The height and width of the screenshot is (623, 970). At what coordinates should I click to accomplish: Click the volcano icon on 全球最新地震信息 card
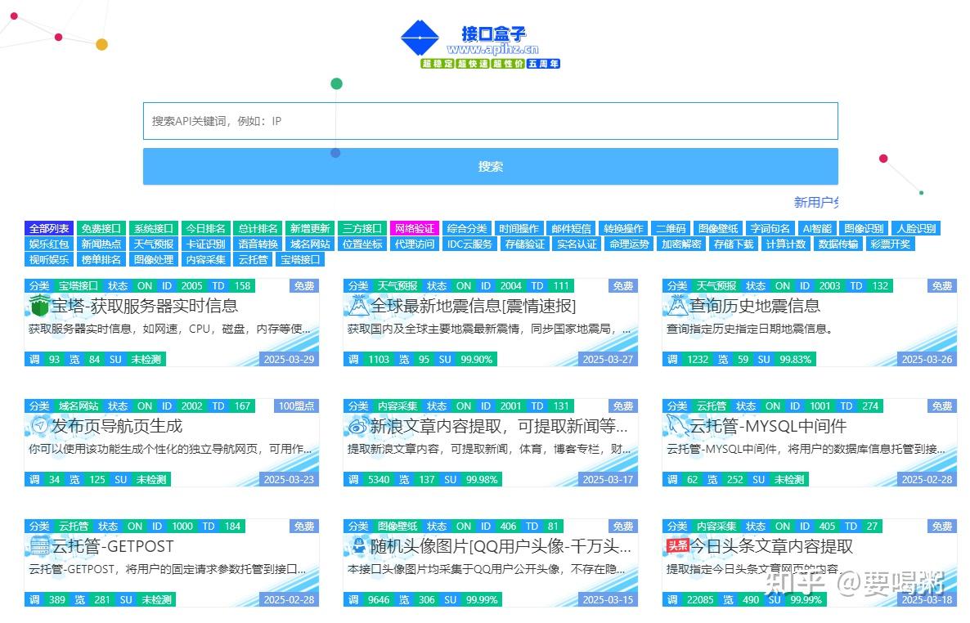pyautogui.click(x=358, y=306)
